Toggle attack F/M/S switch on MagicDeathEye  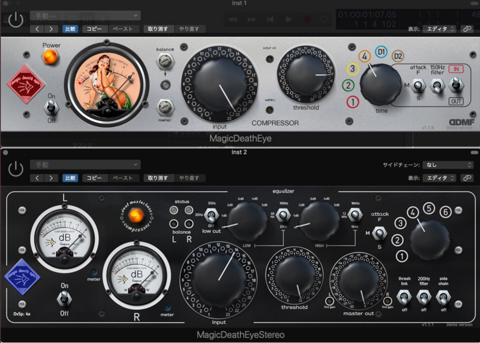pos(418,86)
